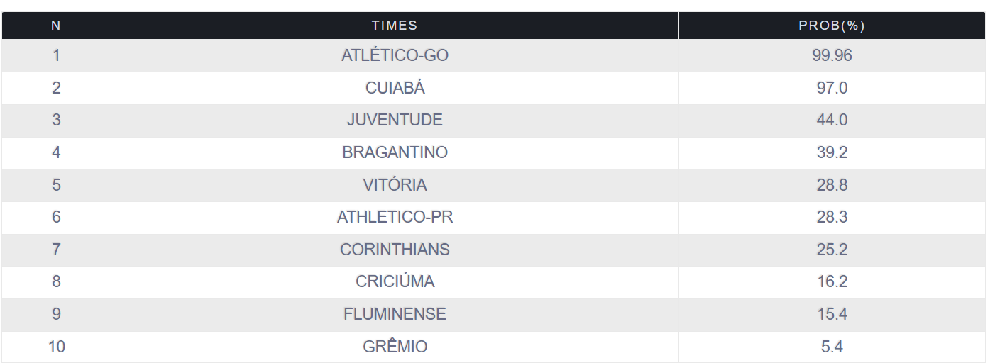Select the CUIABÁ team cell
Viewport: 995px width, 363px height.
click(395, 88)
